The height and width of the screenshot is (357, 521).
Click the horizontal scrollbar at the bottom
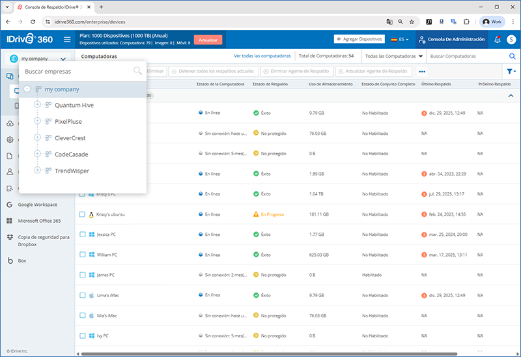click(260, 354)
